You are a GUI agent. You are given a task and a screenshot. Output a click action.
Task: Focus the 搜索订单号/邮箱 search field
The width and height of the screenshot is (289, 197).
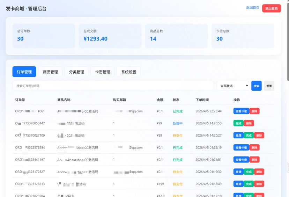click(x=113, y=86)
